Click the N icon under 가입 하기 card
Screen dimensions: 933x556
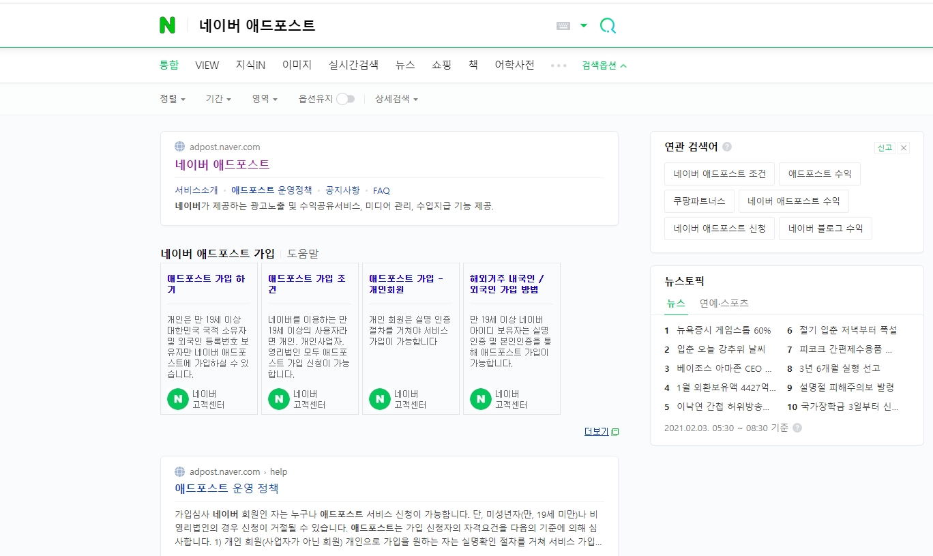(x=178, y=399)
